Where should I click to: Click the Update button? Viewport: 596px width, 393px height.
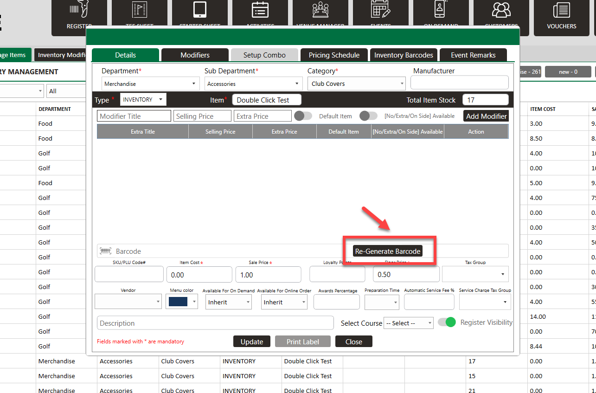pos(252,342)
